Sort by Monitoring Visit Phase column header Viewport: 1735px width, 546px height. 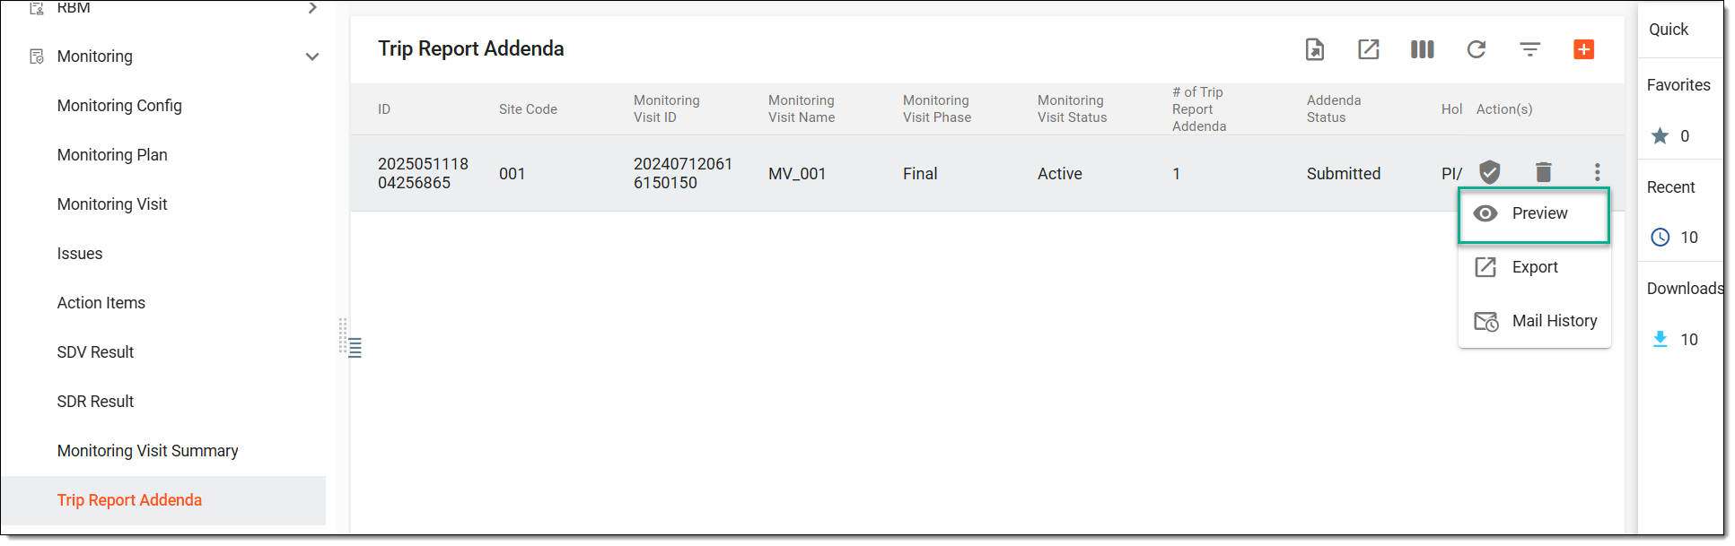click(x=937, y=109)
